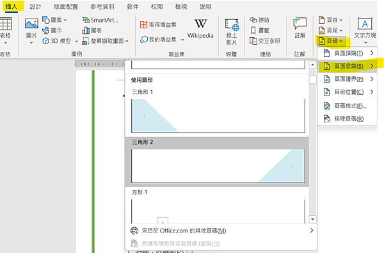Expand the 圖片 dropdown arrow
Image resolution: width=384 pixels, height=253 pixels.
[x=31, y=43]
